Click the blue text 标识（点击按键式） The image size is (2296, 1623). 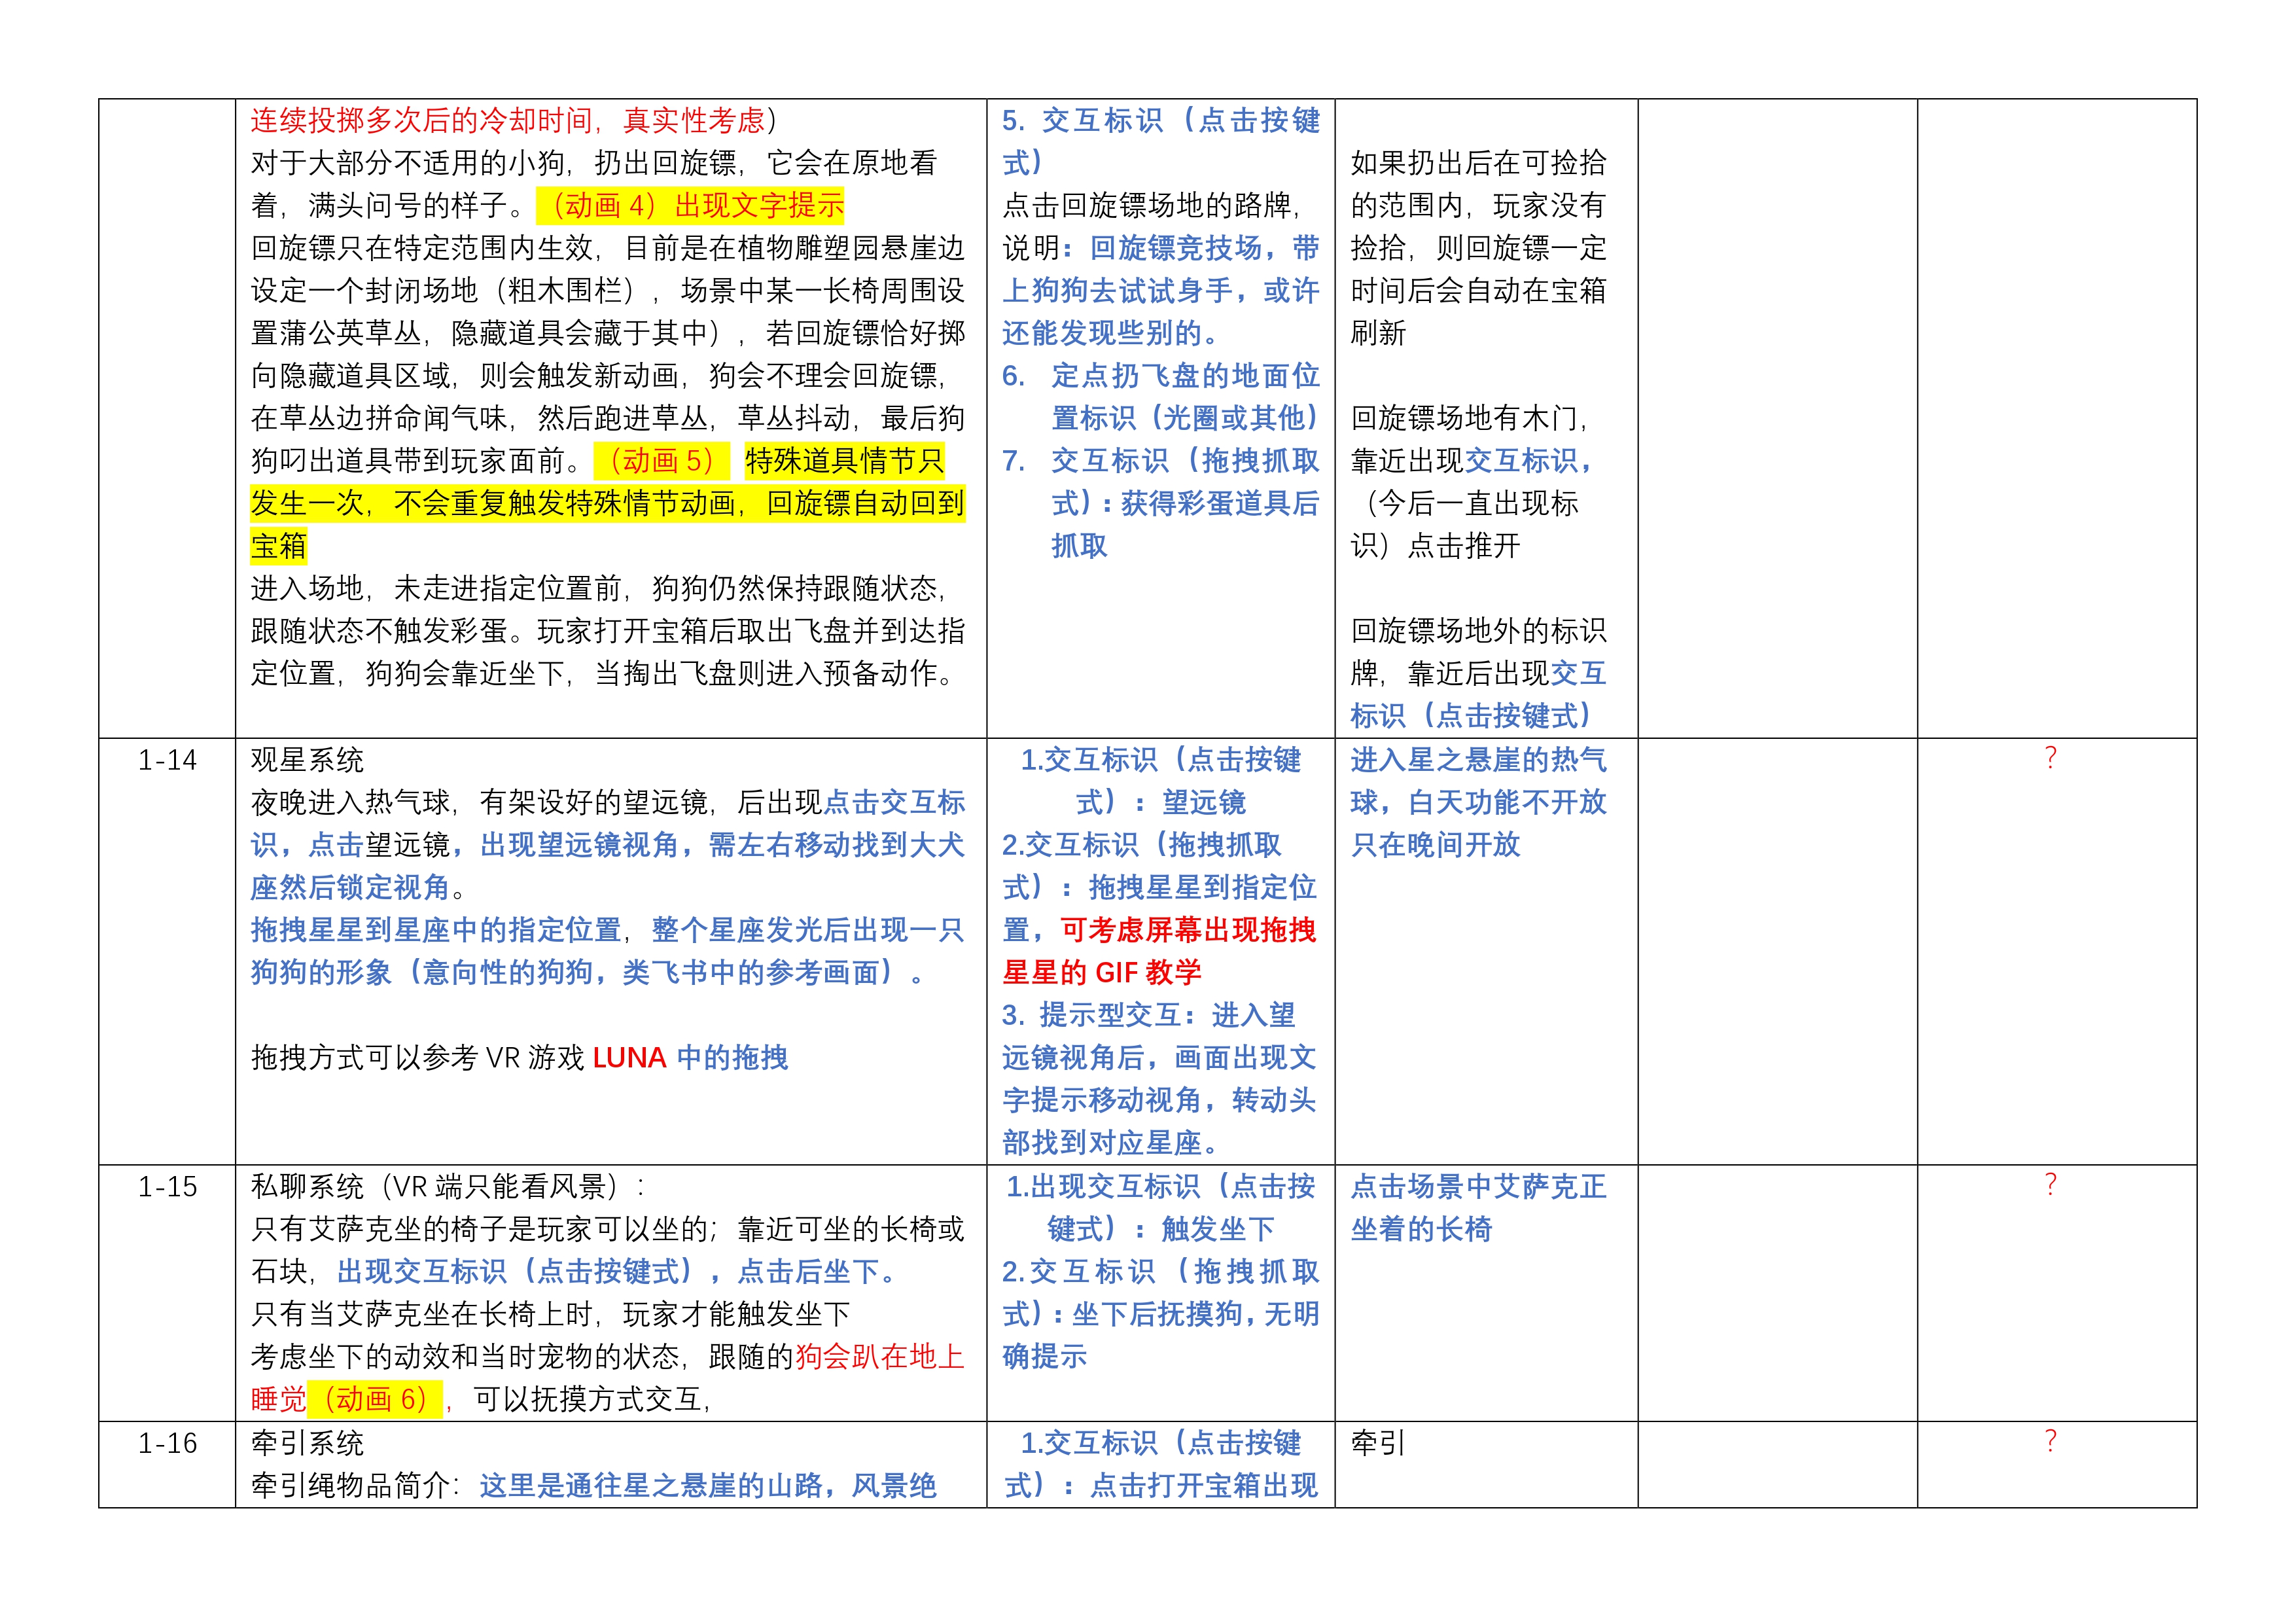pos(1471,716)
